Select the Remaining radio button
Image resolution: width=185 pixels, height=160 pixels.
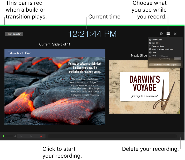[x=160, y=59]
